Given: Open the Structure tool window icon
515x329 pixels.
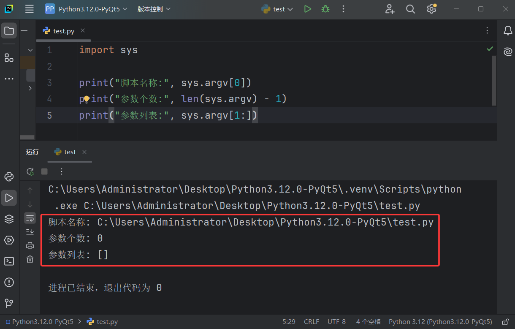Looking at the screenshot, I should click(9, 58).
